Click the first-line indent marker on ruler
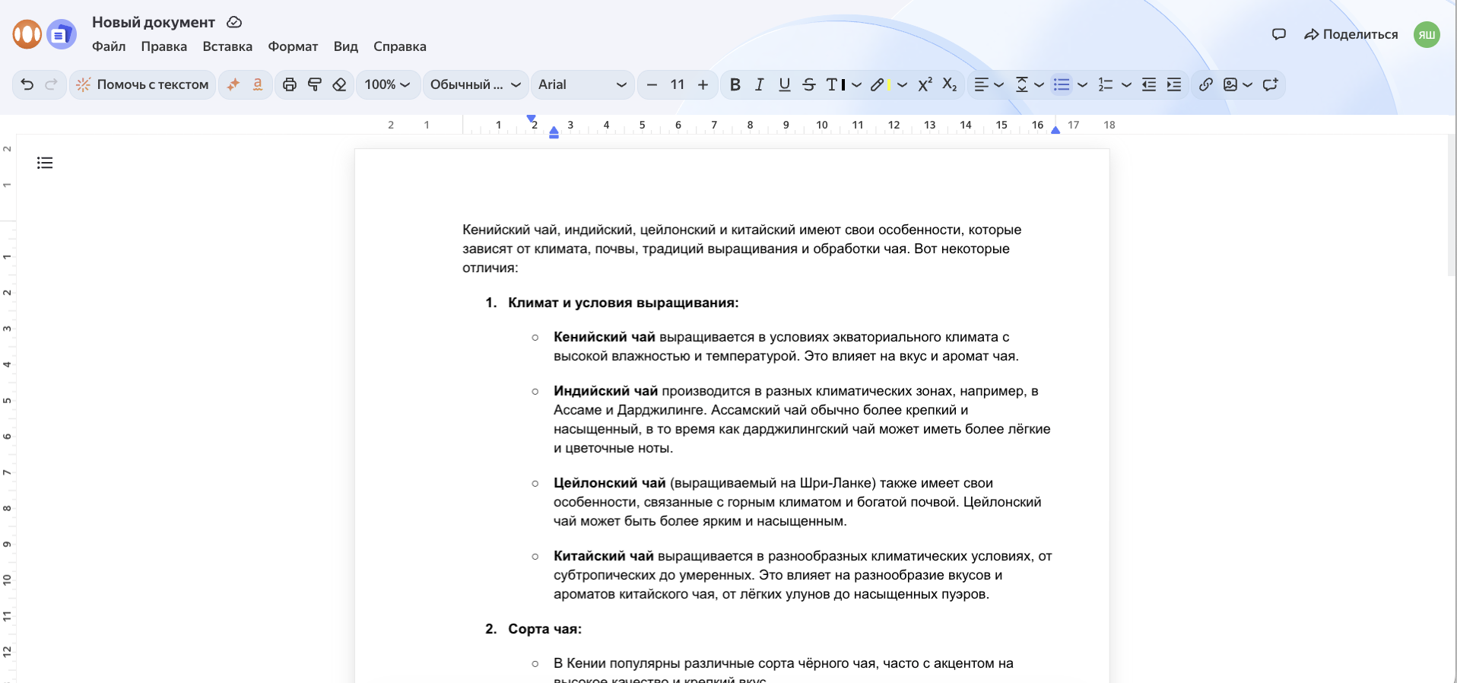1457x683 pixels. click(532, 119)
